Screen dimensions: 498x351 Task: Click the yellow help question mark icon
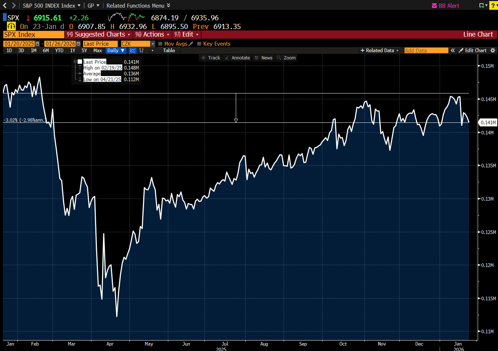tap(493, 6)
